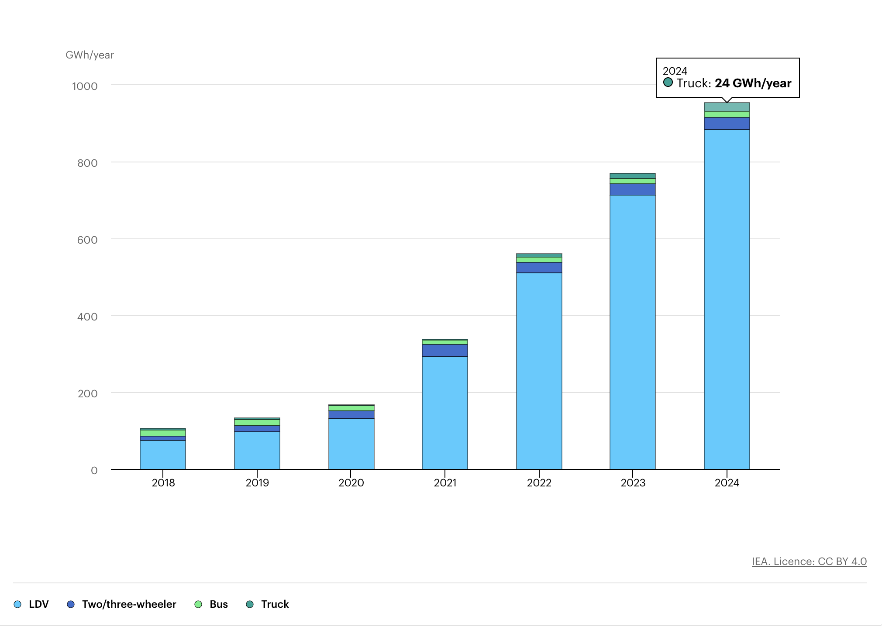Toggle the Truck legend item
Viewport: 882px width, 627px height.
pos(275,604)
